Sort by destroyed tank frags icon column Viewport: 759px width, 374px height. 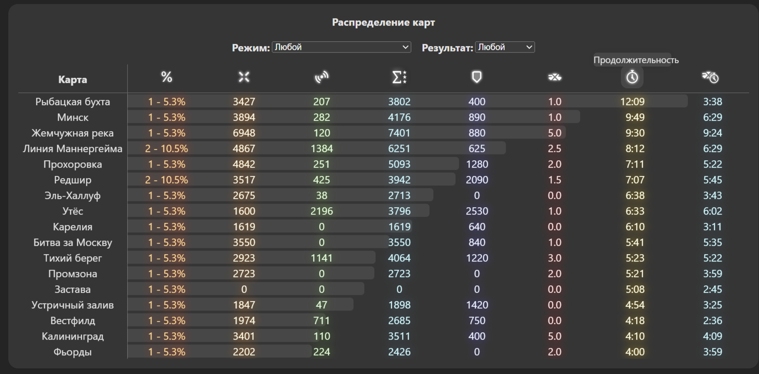[x=554, y=77]
